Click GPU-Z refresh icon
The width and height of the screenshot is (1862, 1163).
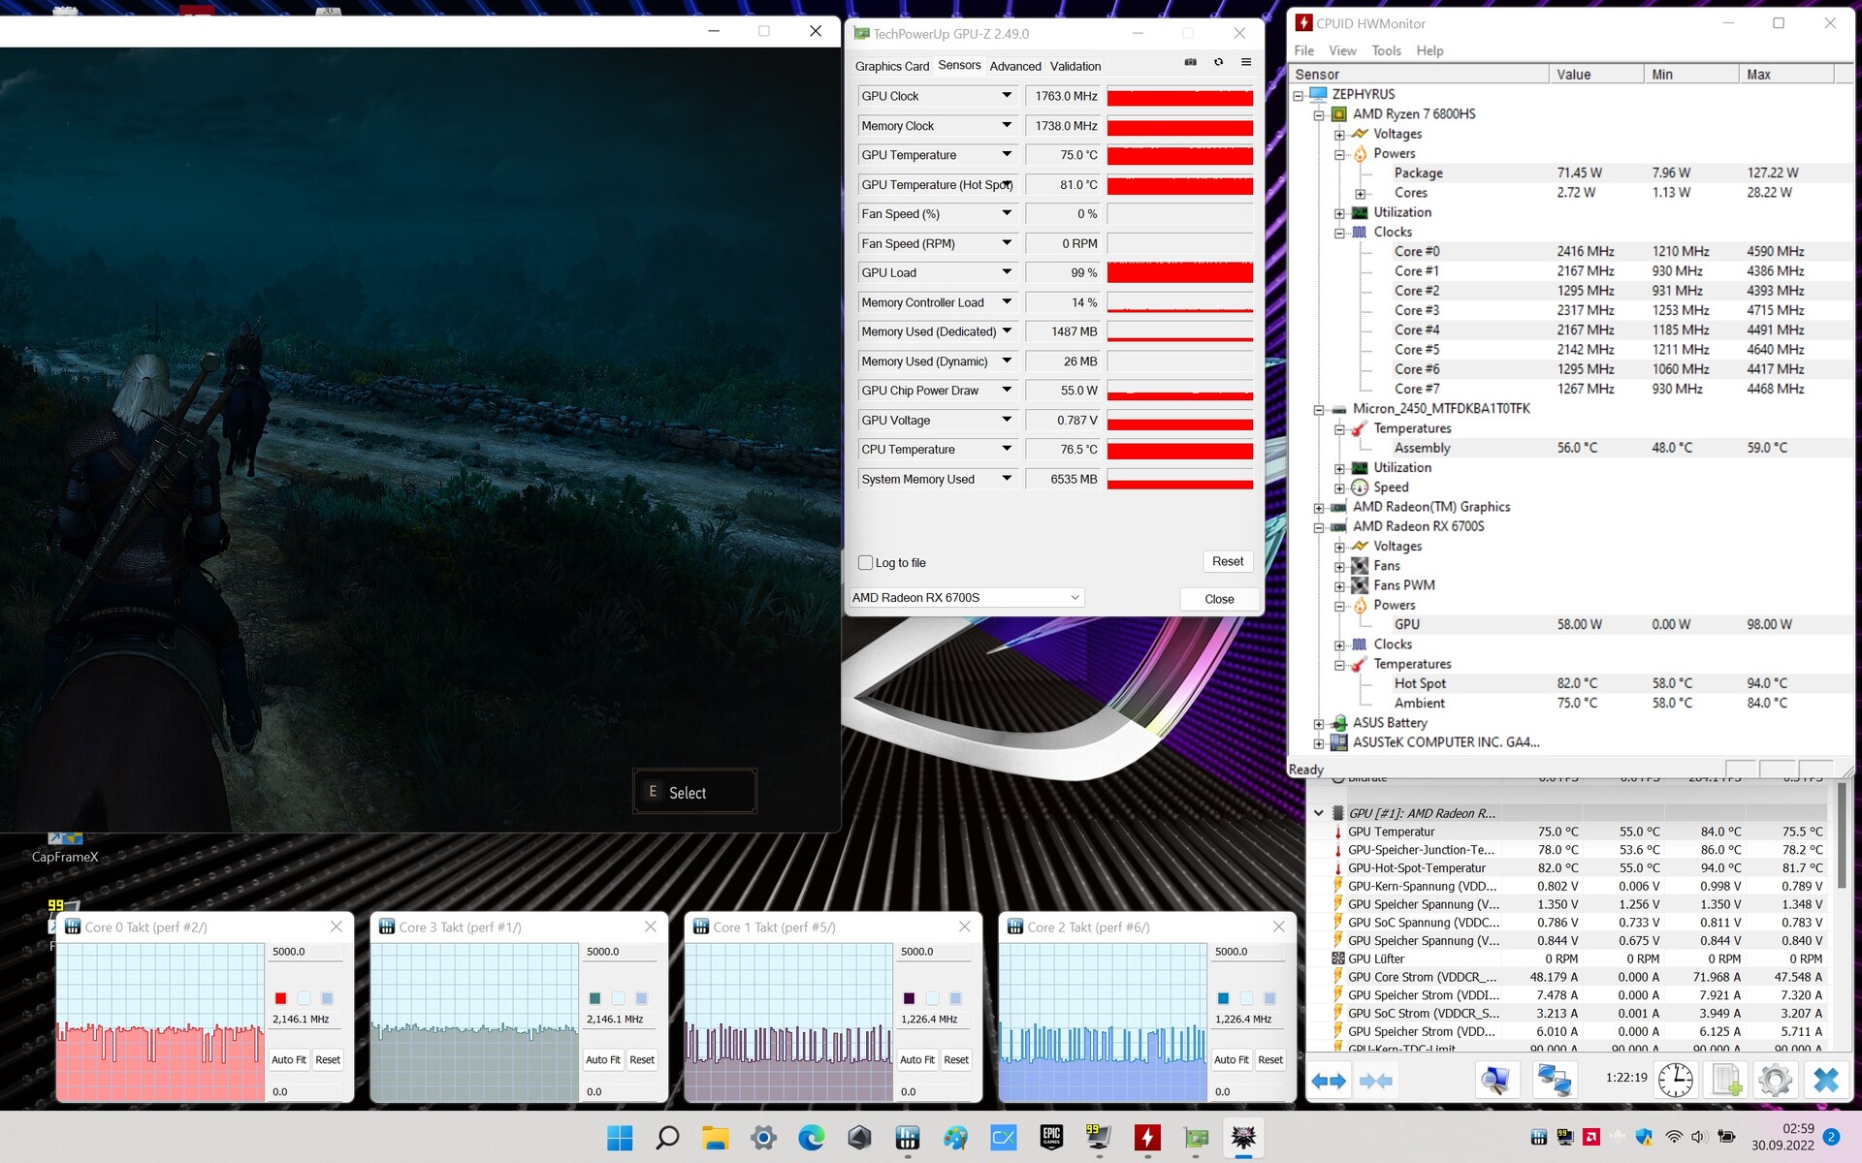click(x=1218, y=62)
